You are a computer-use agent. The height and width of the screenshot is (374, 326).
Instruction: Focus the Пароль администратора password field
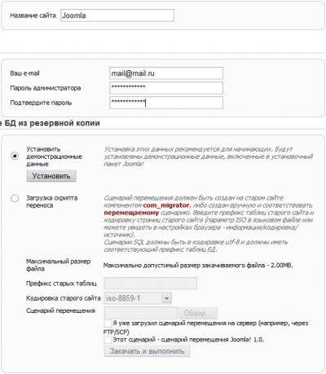[x=166, y=88]
